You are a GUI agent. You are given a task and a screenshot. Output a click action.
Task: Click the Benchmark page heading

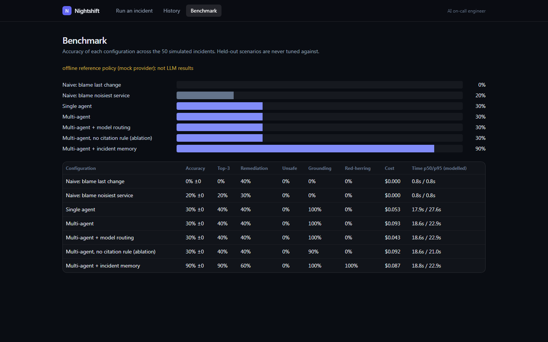(84, 41)
